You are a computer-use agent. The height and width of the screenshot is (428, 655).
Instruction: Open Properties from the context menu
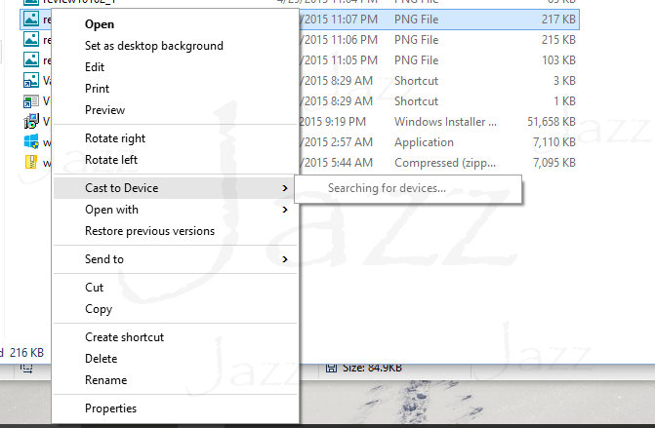110,409
